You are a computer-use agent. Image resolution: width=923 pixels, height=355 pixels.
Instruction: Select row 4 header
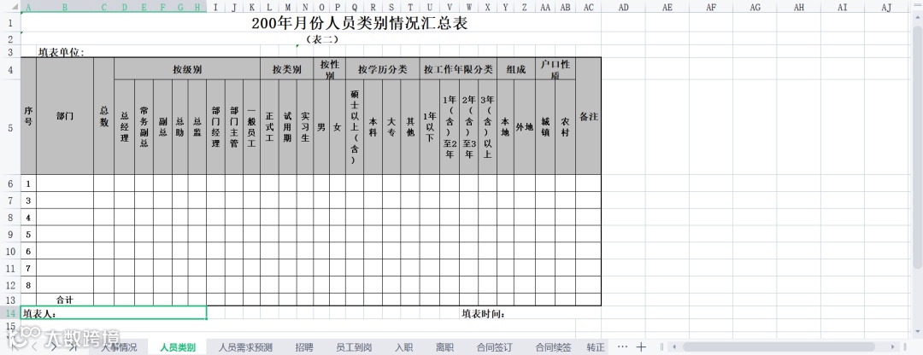(x=10, y=69)
